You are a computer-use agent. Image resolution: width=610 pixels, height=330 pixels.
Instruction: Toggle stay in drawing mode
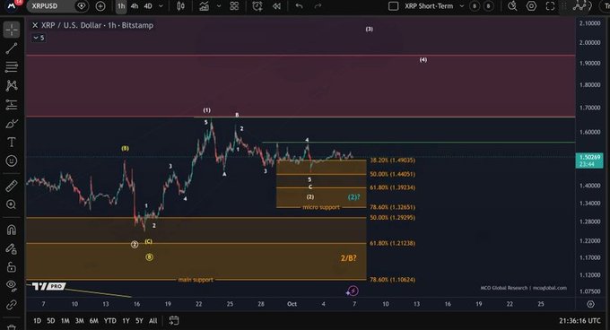coord(12,248)
